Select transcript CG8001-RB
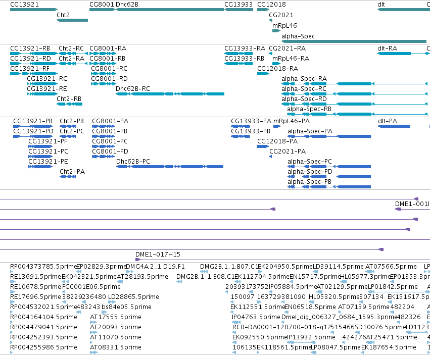The width and height of the screenshot is (430, 355). click(103, 64)
